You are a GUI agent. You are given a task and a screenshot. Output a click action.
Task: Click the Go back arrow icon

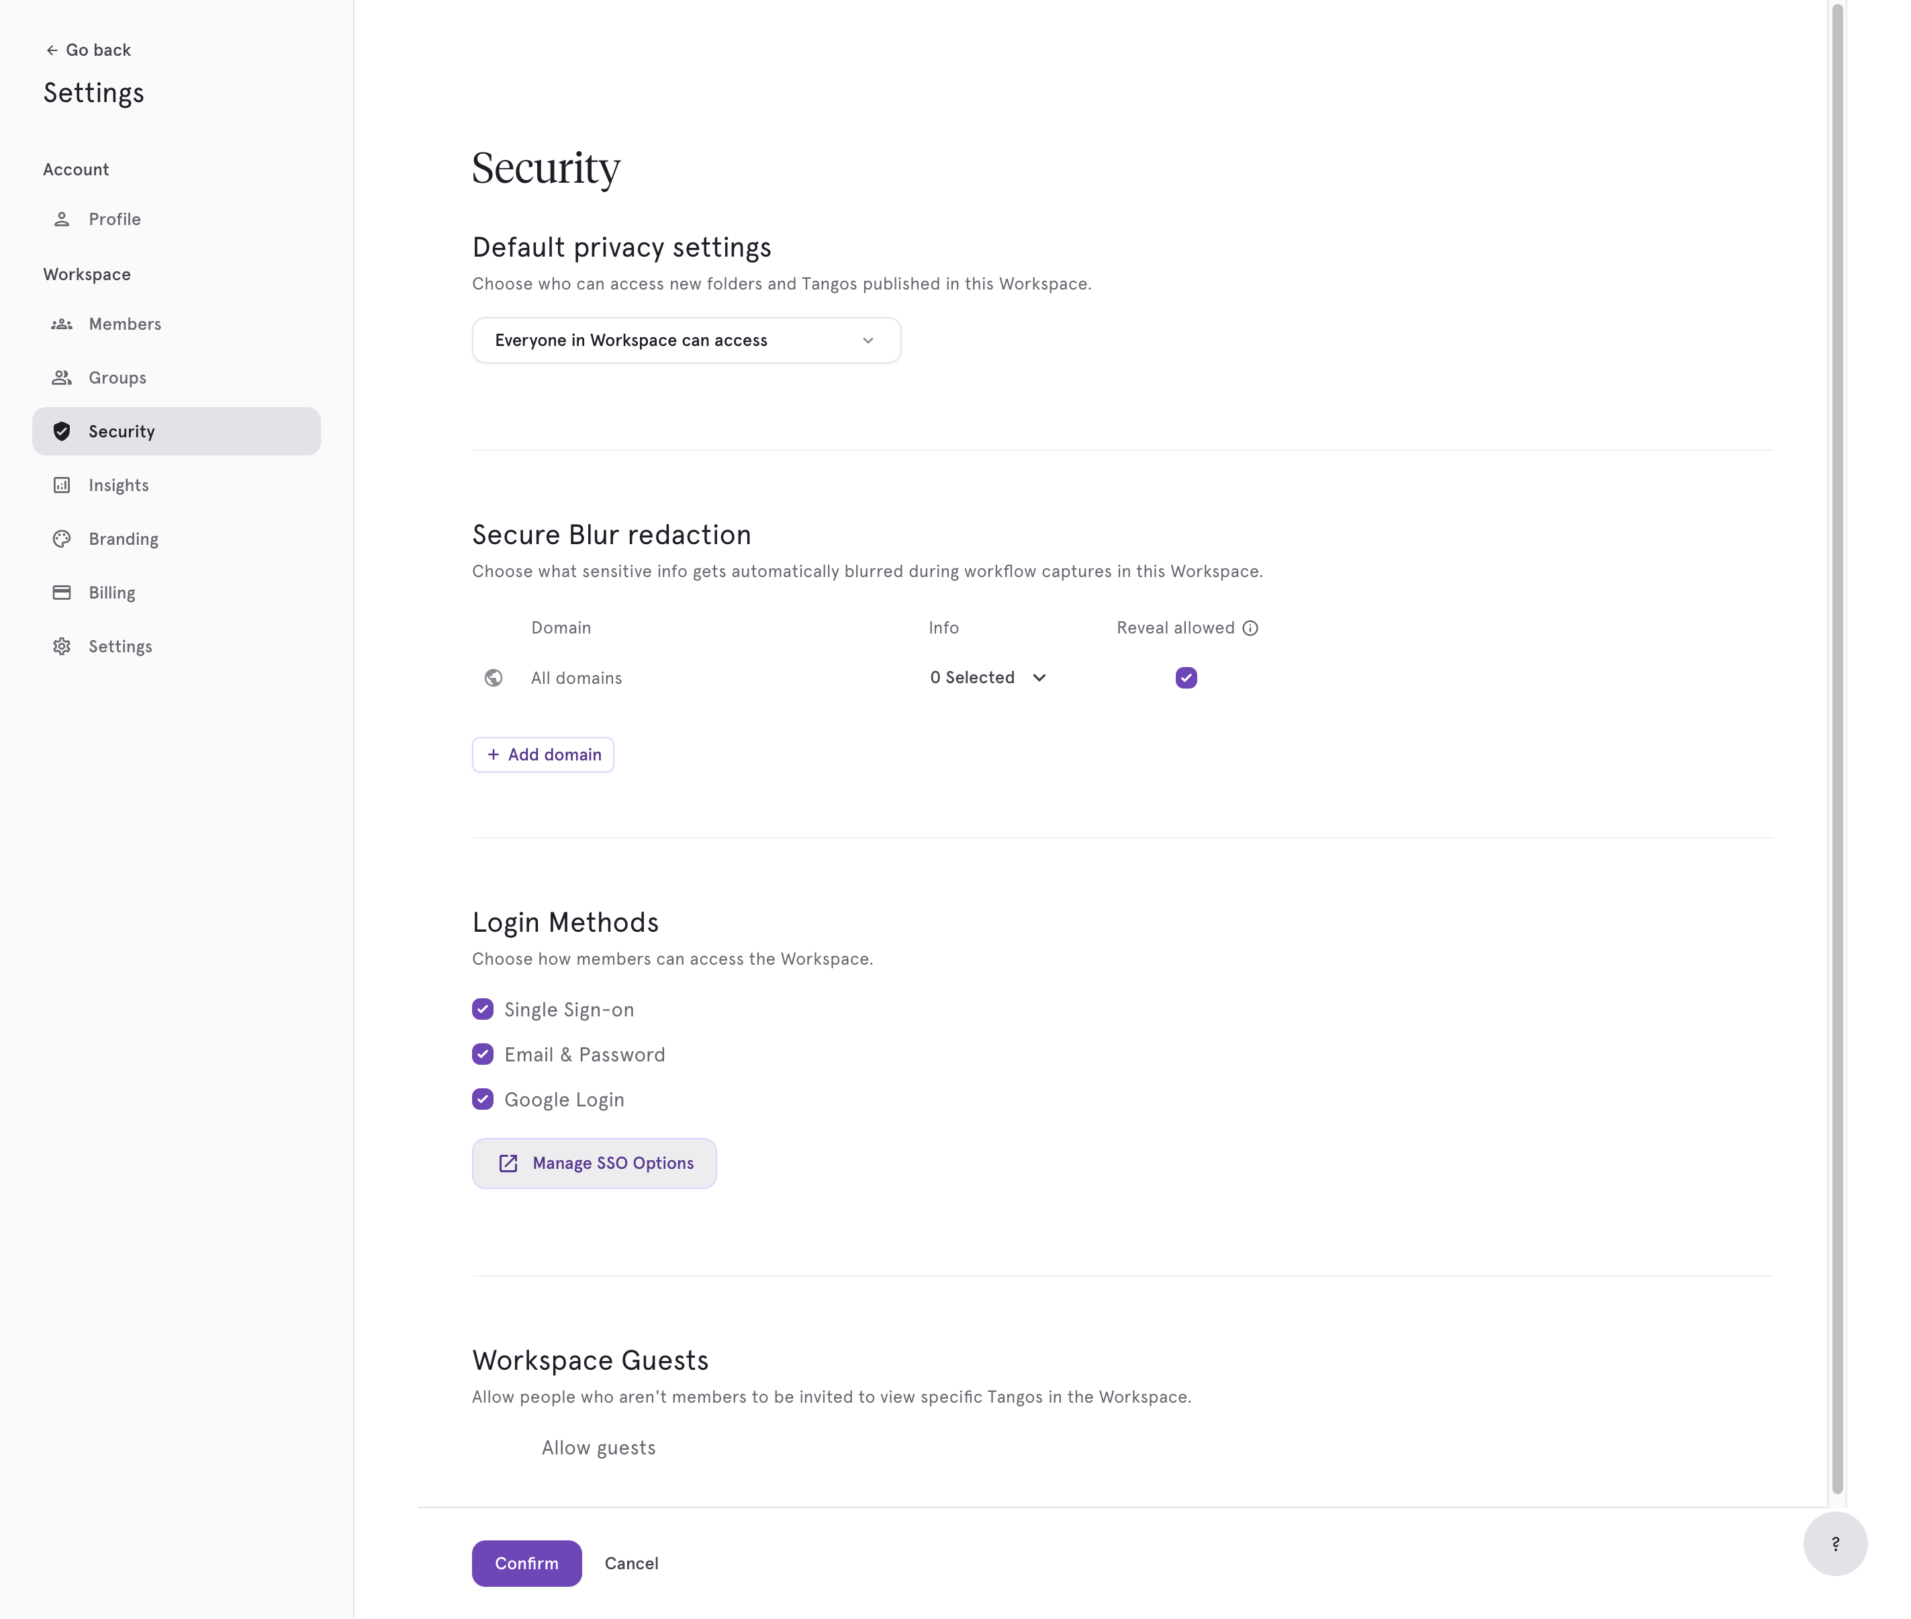tap(52, 50)
